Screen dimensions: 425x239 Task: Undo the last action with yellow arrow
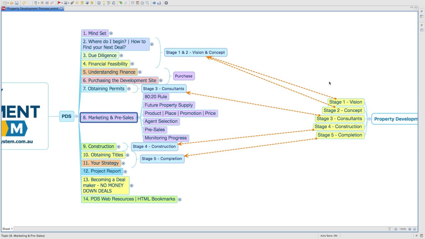tap(24, 3)
